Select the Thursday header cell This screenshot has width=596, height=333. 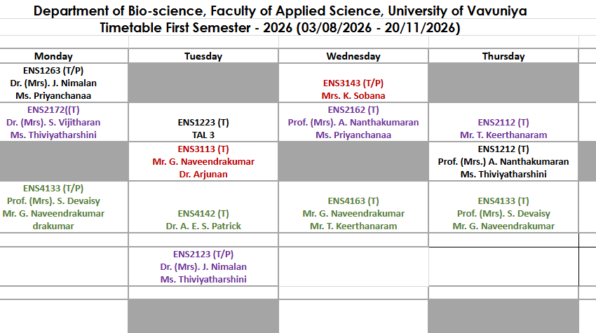point(503,56)
